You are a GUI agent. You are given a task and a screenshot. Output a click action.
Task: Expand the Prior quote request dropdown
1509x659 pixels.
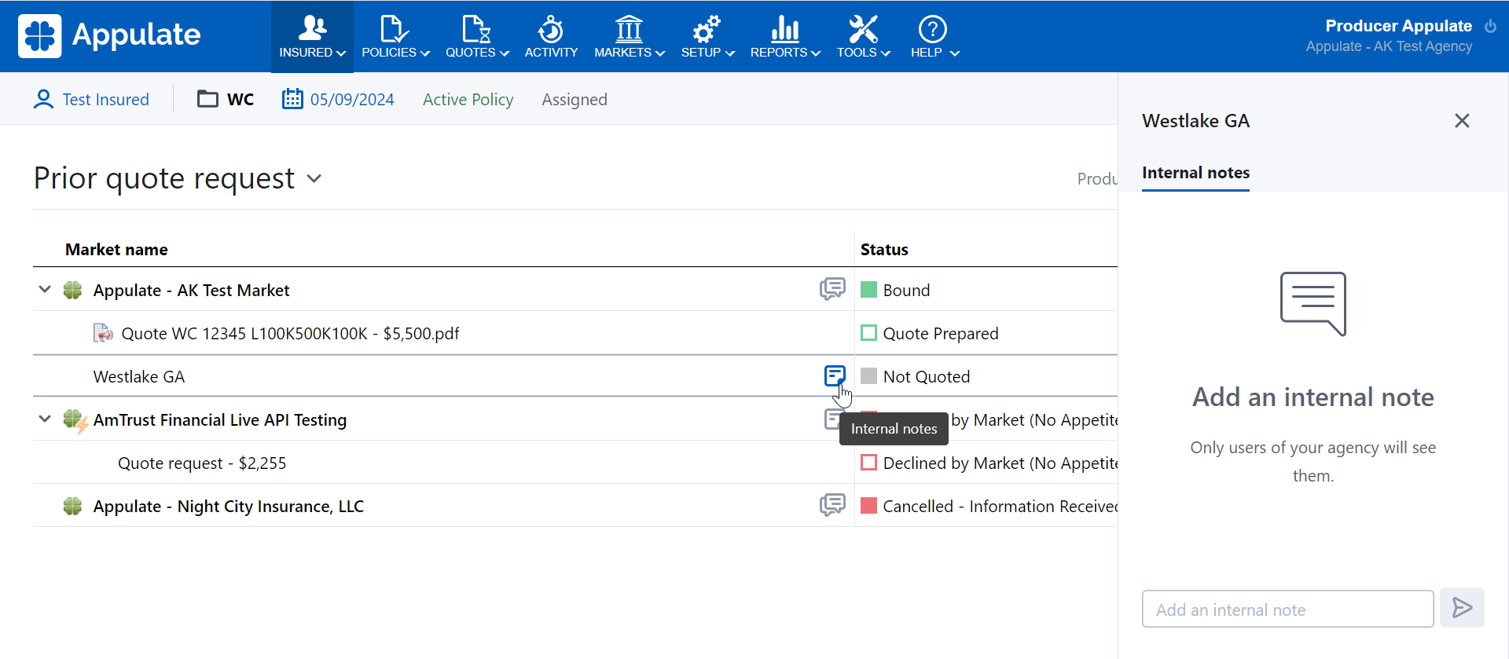314,178
